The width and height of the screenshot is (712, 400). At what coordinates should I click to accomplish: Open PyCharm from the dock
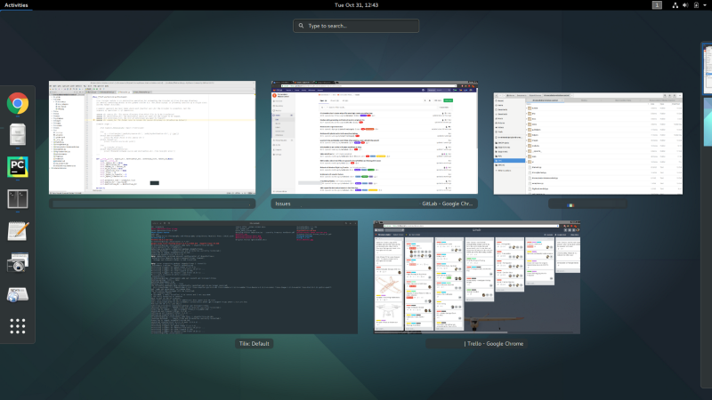tap(18, 167)
